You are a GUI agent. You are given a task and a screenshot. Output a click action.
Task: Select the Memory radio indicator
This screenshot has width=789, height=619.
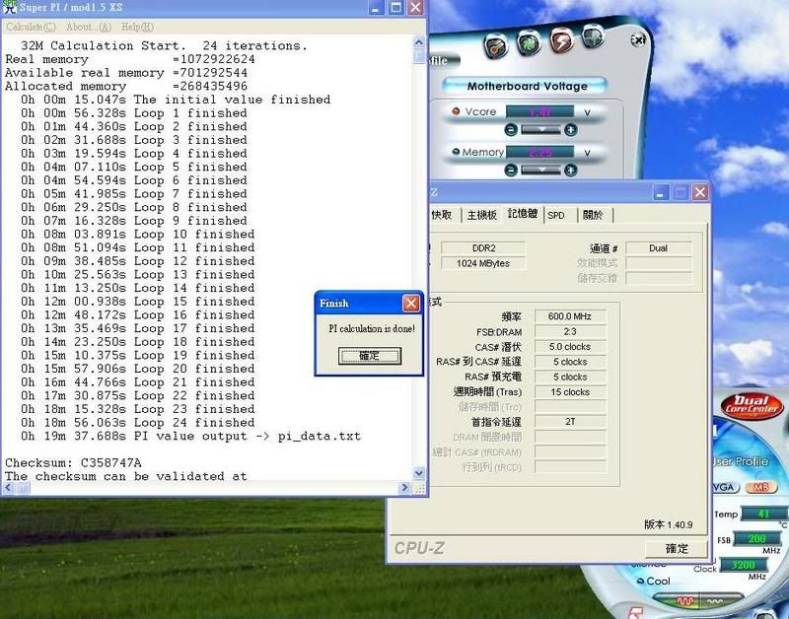click(456, 152)
